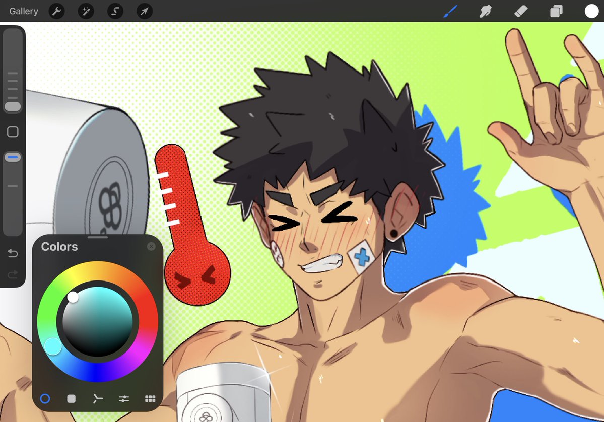This screenshot has width=604, height=422.
Task: Switch to the Classic color tab
Action: (x=71, y=398)
